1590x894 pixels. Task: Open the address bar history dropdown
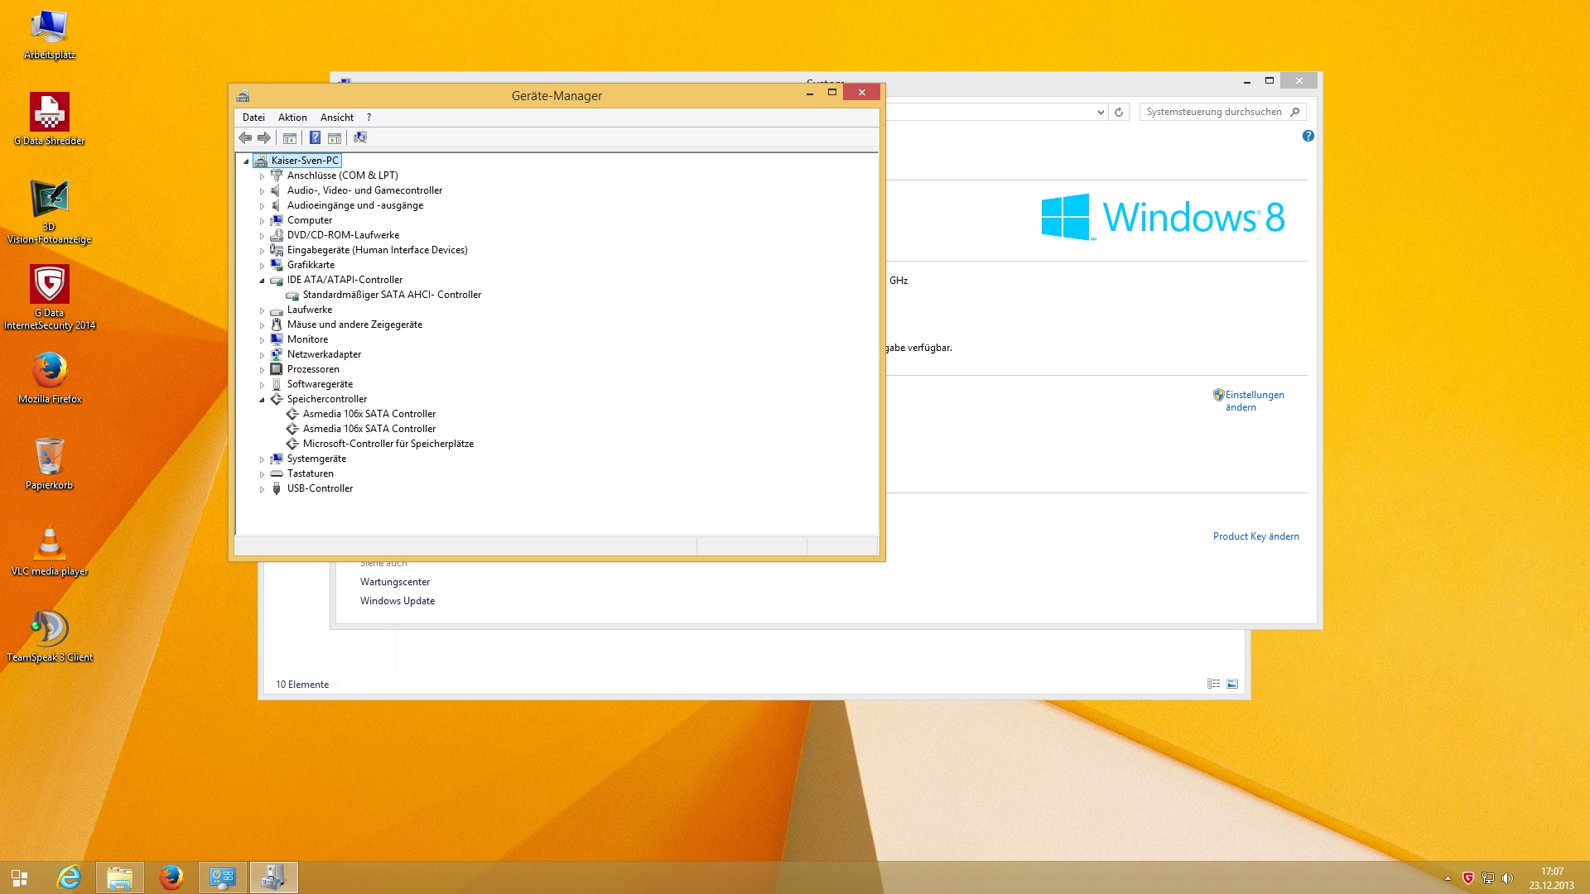click(1101, 112)
